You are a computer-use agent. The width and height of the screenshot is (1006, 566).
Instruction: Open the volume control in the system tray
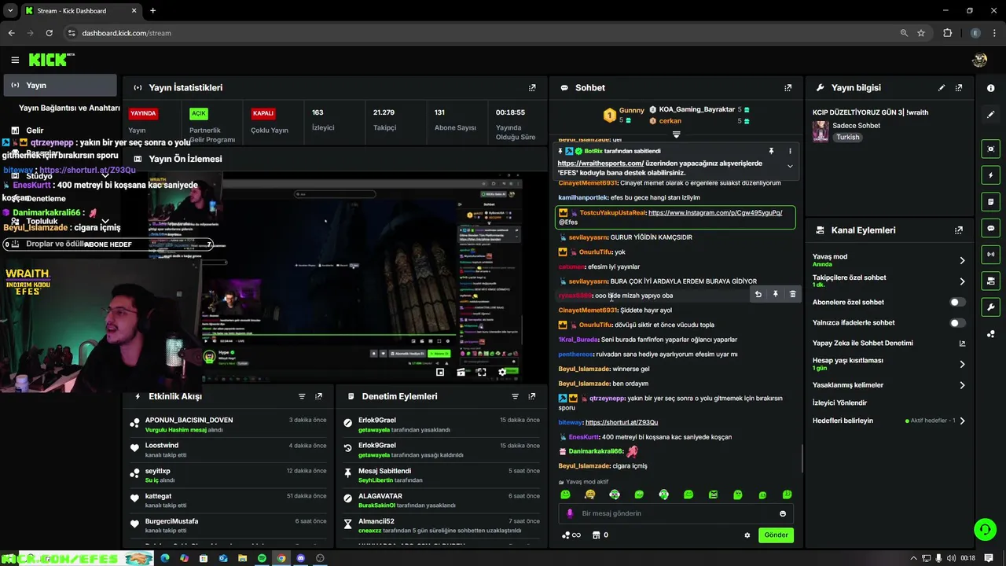[x=952, y=558]
